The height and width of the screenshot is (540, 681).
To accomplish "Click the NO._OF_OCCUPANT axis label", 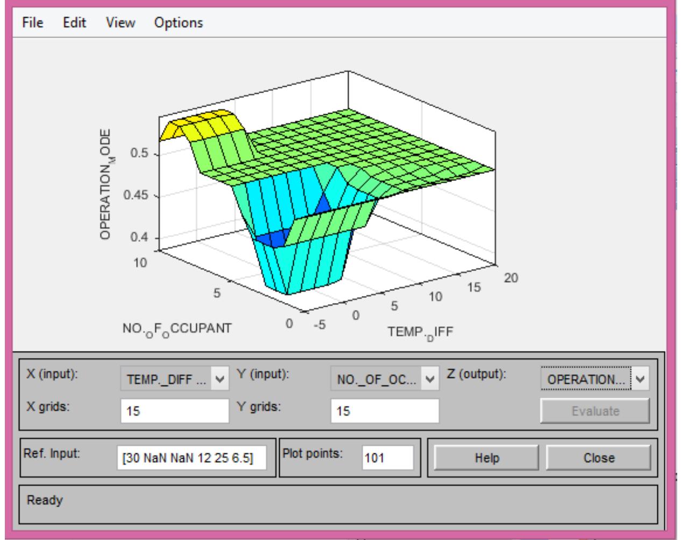I will (177, 329).
